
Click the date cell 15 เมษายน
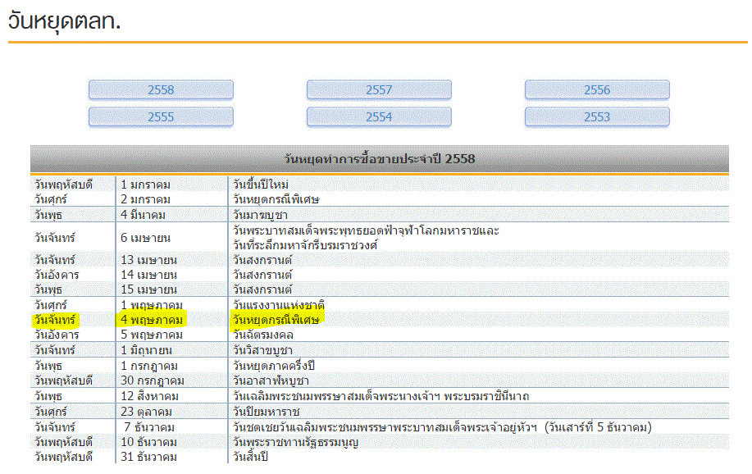(x=148, y=289)
